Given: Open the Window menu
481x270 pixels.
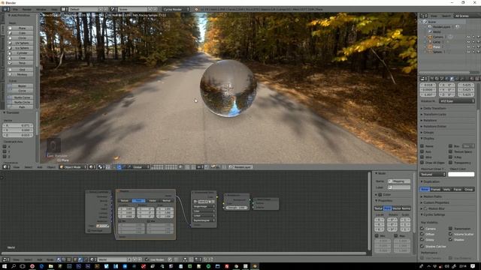Looking at the screenshot, I should point(41,9).
